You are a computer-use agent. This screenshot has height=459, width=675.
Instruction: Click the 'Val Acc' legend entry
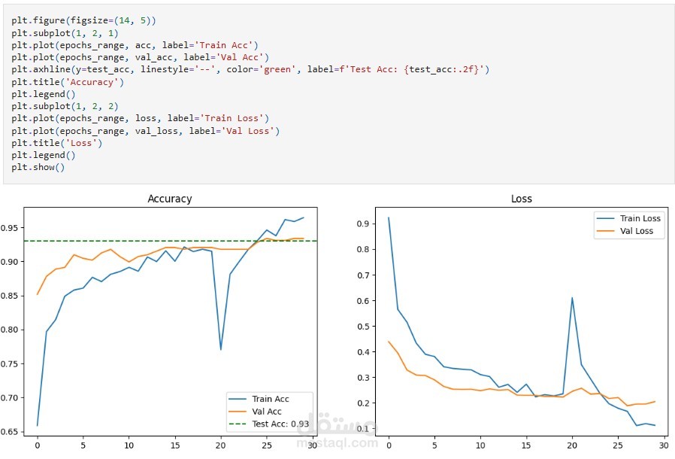tap(256, 412)
